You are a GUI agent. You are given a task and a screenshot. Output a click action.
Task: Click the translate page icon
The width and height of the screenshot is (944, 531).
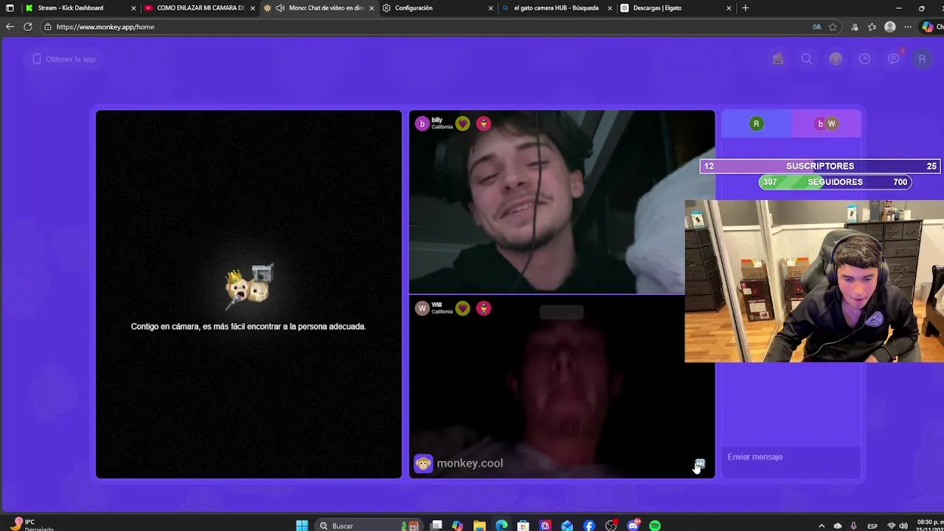pos(816,27)
